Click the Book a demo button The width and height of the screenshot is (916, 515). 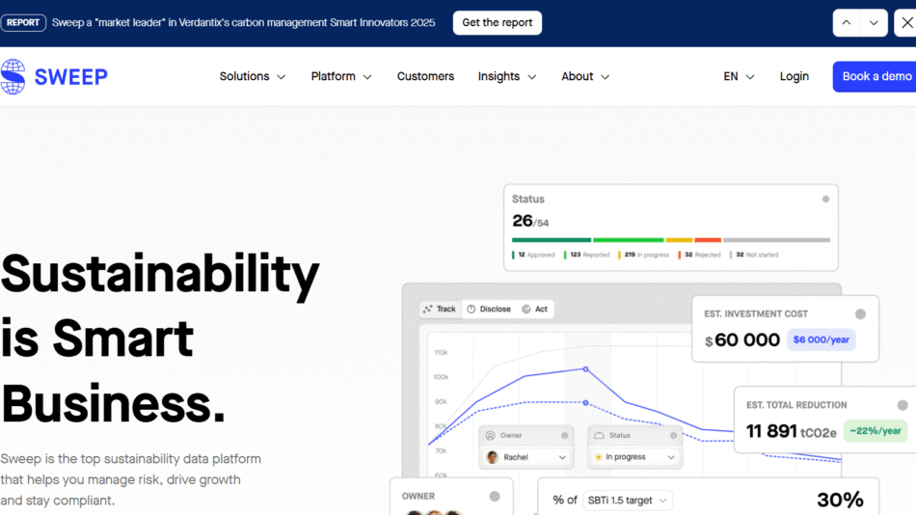tap(876, 77)
